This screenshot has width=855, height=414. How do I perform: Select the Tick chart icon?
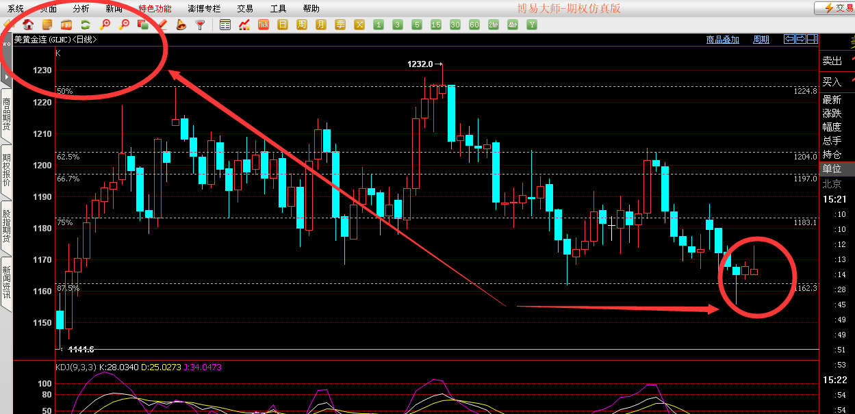[x=264, y=25]
